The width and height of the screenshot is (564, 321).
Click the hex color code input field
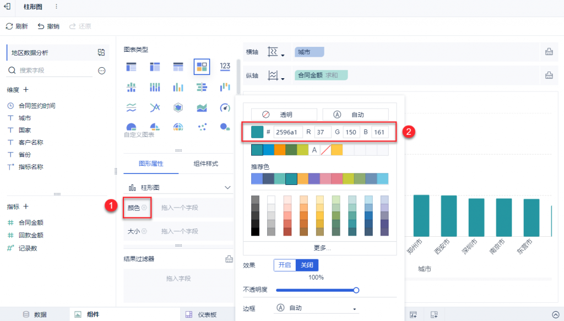point(288,132)
